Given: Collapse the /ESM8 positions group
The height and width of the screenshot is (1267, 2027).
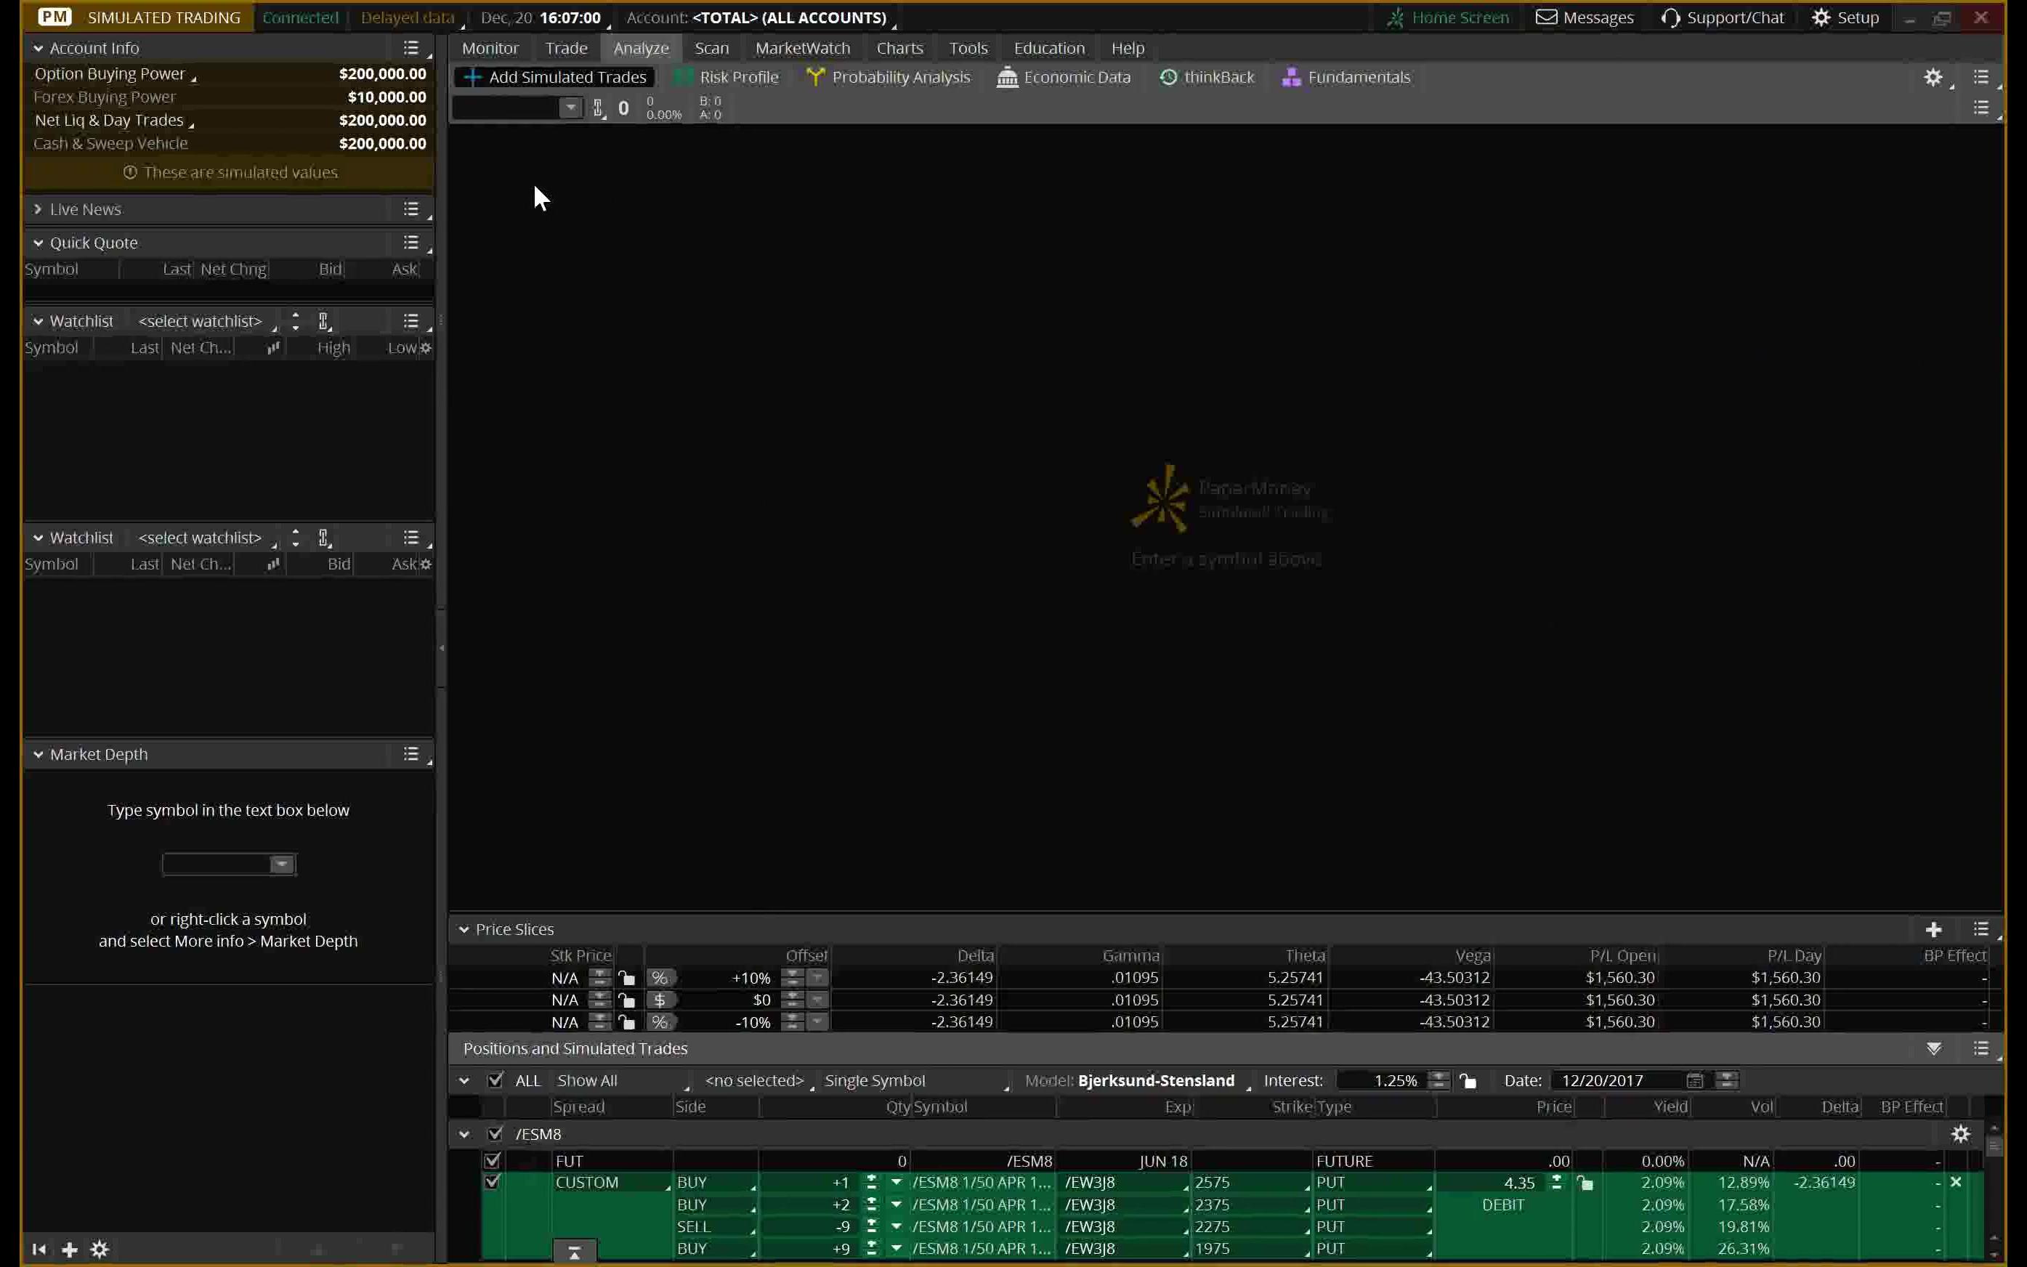Looking at the screenshot, I should tap(464, 1135).
